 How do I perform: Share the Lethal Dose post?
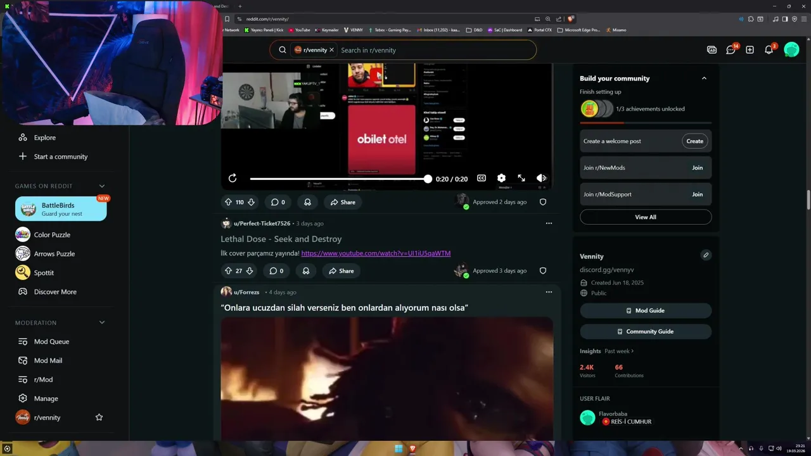[x=341, y=270]
